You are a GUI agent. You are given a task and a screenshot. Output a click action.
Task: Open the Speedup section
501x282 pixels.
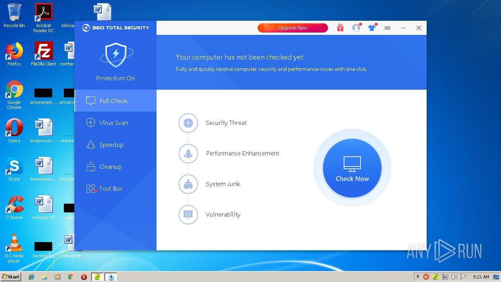115,145
